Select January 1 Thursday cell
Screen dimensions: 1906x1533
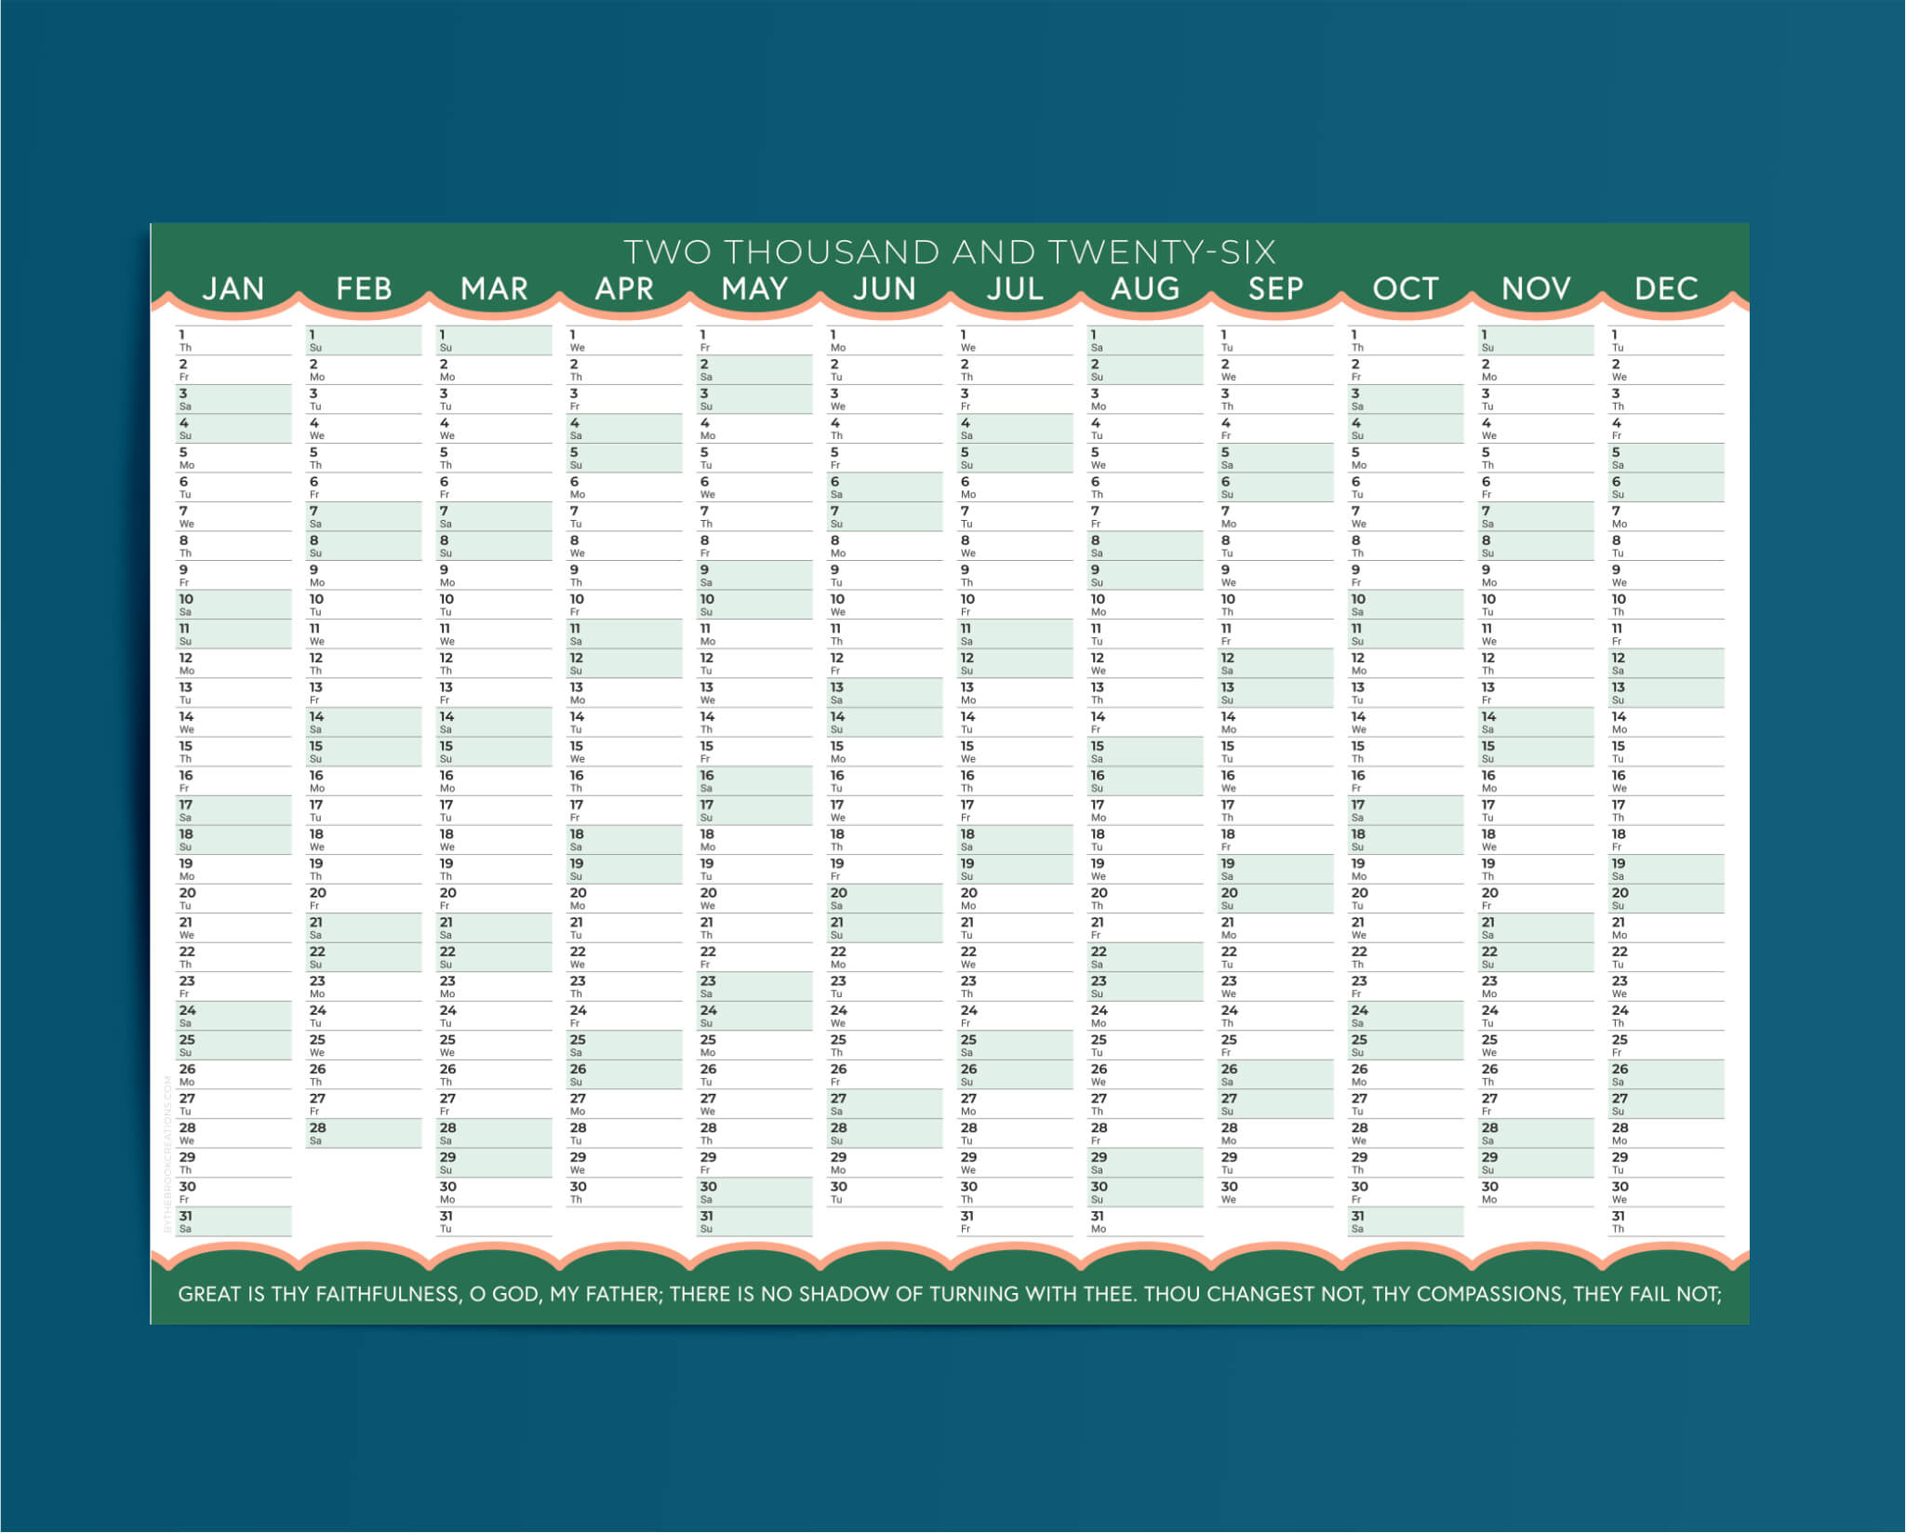pos(233,340)
